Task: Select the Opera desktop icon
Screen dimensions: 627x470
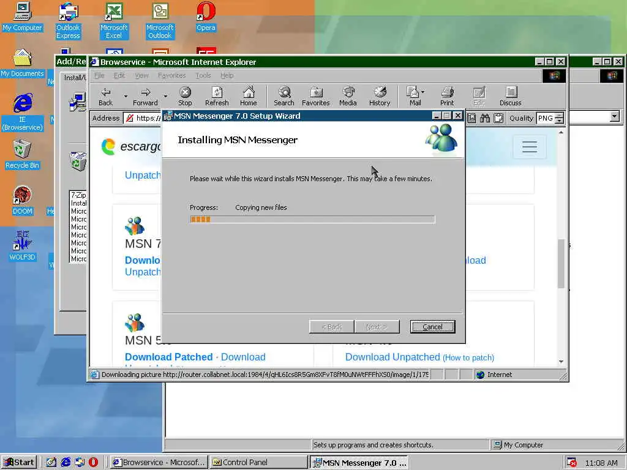Action: (x=206, y=17)
